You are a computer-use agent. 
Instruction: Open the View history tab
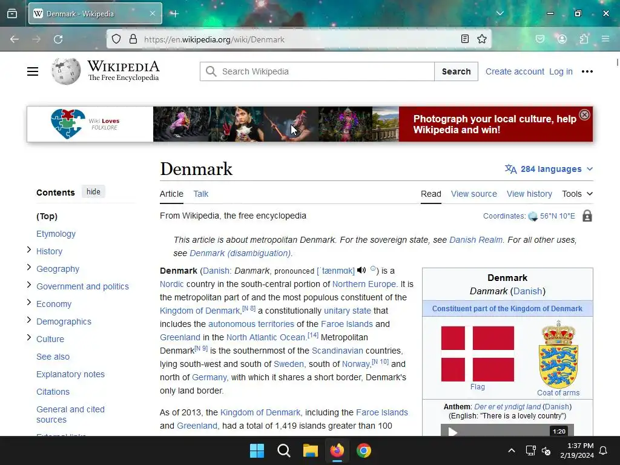tap(529, 194)
